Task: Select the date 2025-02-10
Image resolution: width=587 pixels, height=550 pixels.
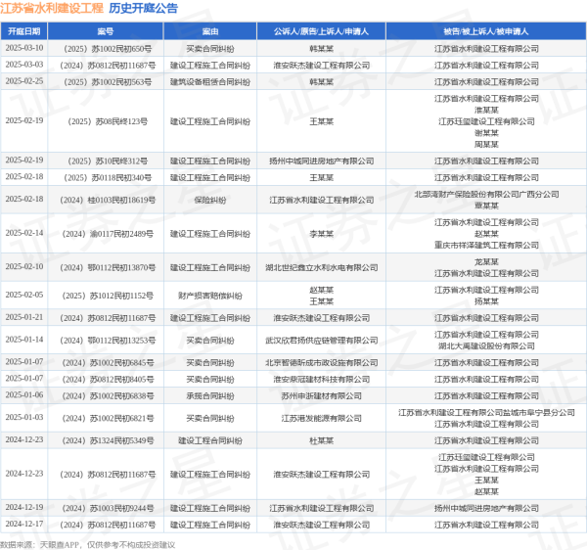Action: [24, 266]
